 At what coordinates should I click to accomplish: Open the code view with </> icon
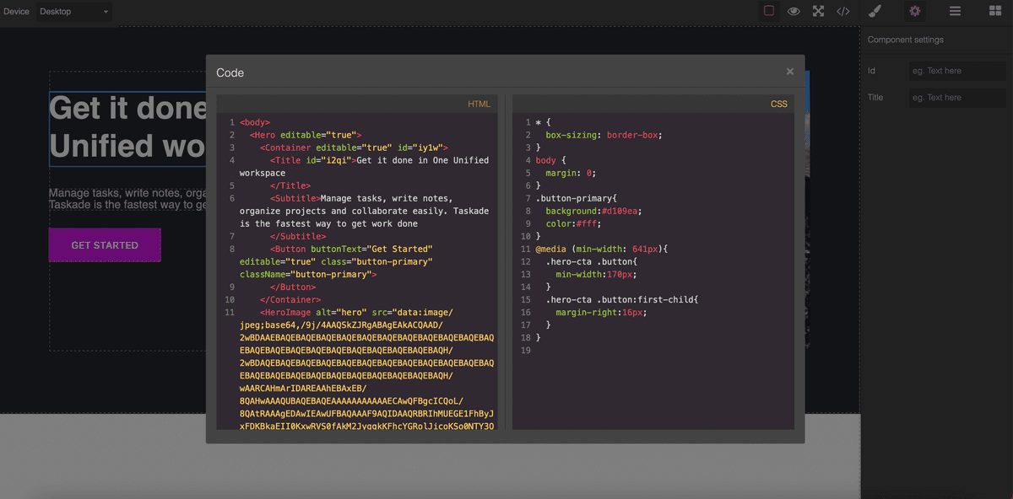[x=842, y=11]
